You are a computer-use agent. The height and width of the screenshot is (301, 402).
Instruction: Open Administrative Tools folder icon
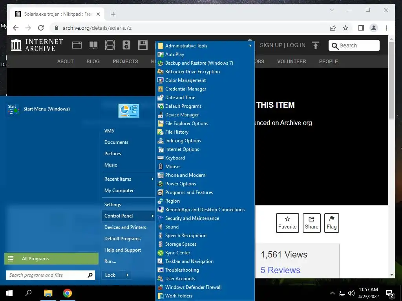161,46
